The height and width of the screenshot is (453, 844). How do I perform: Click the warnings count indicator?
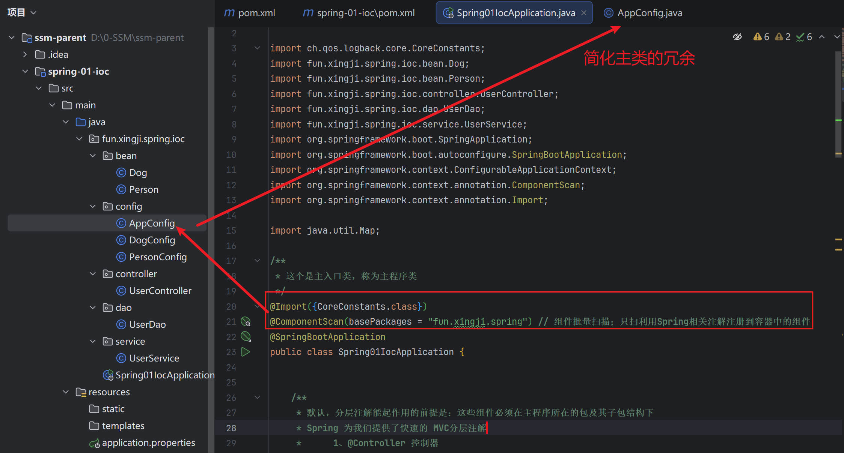coord(761,37)
